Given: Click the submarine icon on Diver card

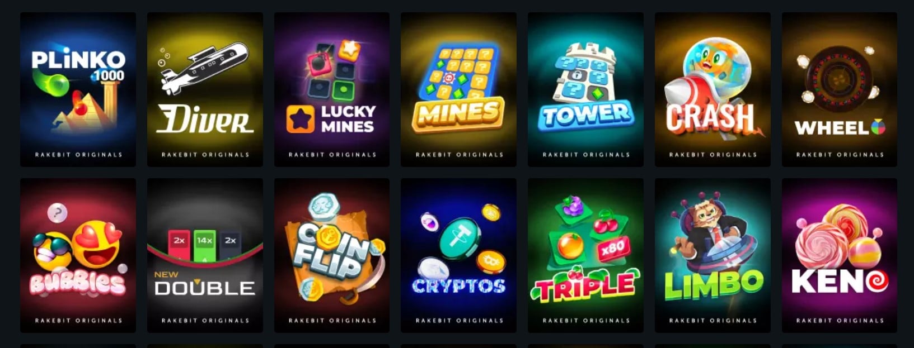Looking at the screenshot, I should pyautogui.click(x=204, y=68).
